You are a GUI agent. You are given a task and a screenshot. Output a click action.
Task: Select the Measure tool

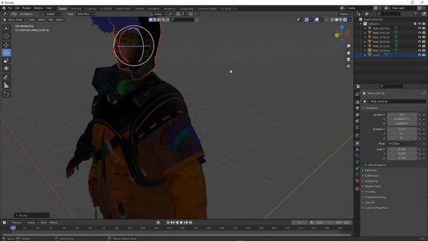[x=6, y=85]
